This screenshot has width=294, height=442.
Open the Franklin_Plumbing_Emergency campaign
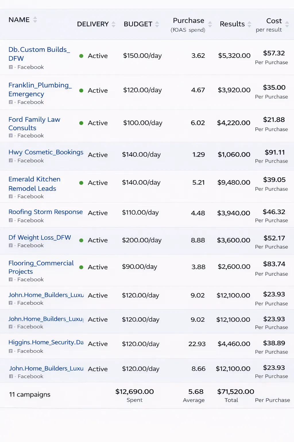(x=40, y=89)
